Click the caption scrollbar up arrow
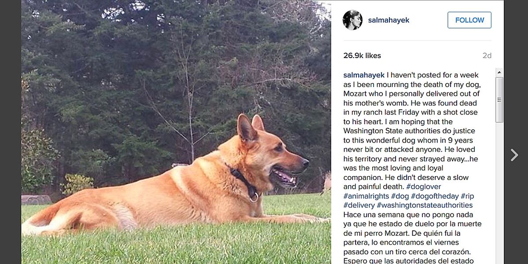528x264 pixels. tap(499, 73)
